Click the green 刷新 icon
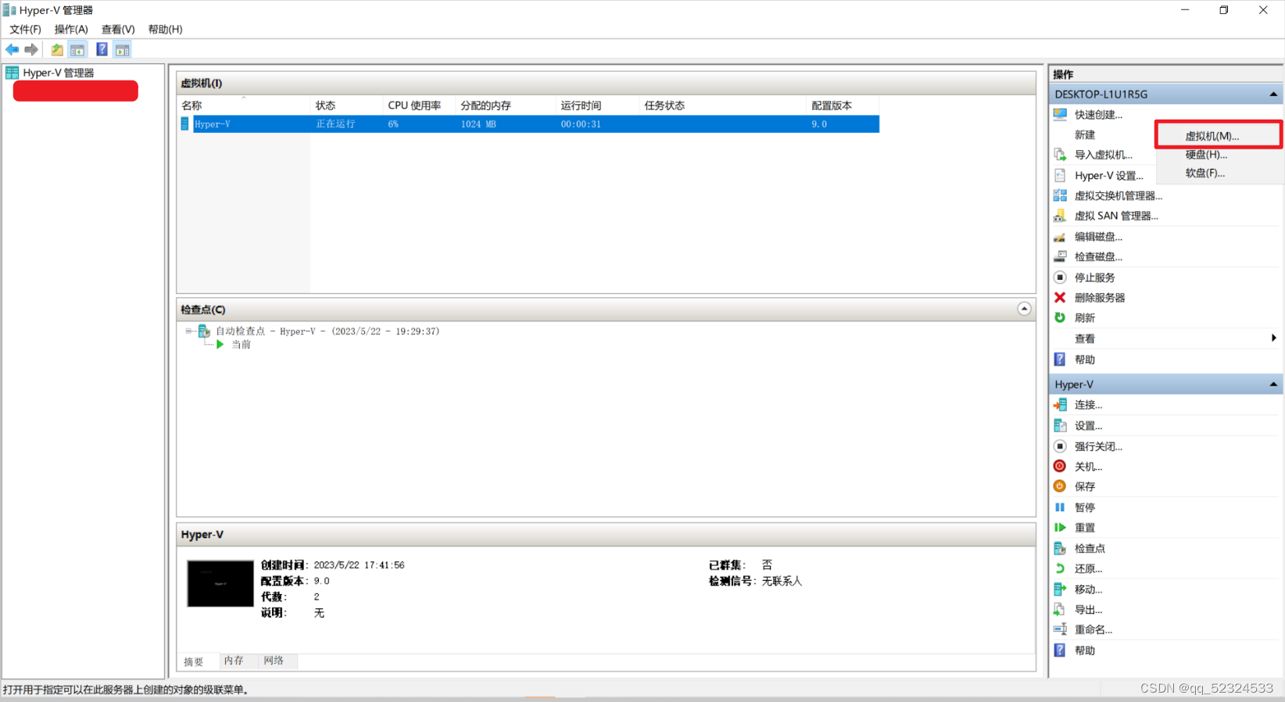Image resolution: width=1285 pixels, height=702 pixels. tap(1060, 317)
